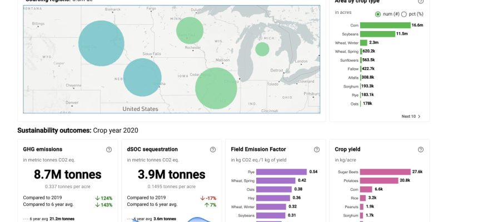478x222 pixels.
Task: Click the 124% decrease compared to 2019
Action: pos(103,198)
